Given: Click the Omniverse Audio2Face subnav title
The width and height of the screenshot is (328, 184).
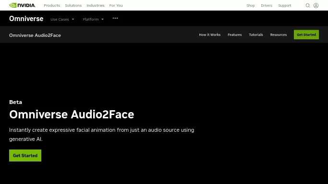Looking at the screenshot, I should pyautogui.click(x=35, y=35).
